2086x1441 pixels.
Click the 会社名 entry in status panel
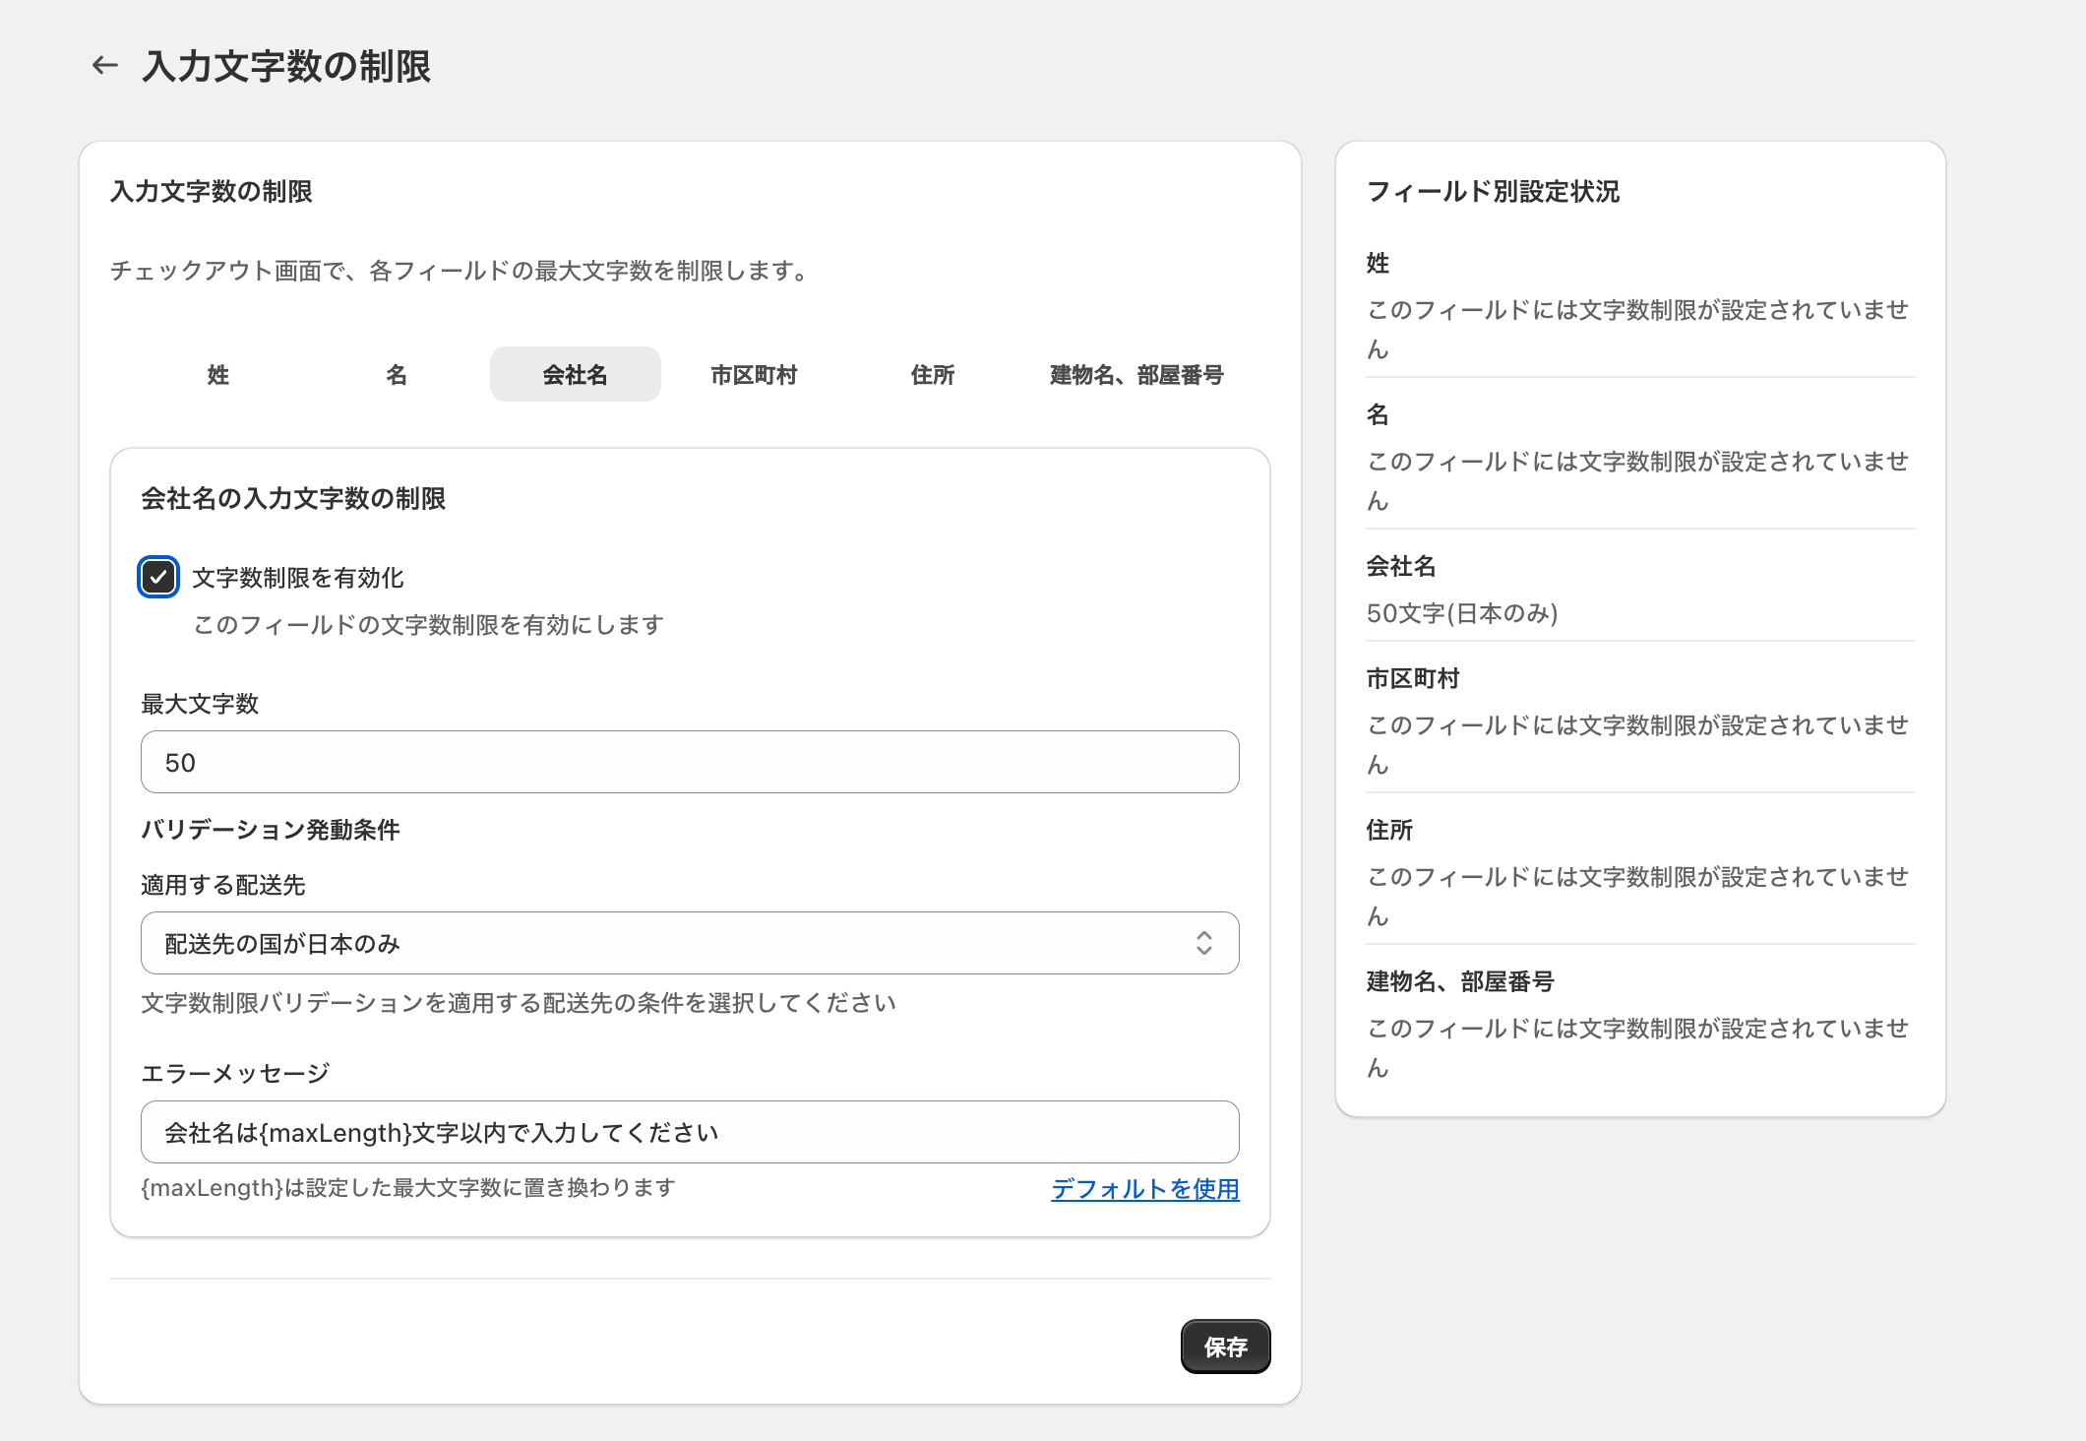click(x=1401, y=566)
